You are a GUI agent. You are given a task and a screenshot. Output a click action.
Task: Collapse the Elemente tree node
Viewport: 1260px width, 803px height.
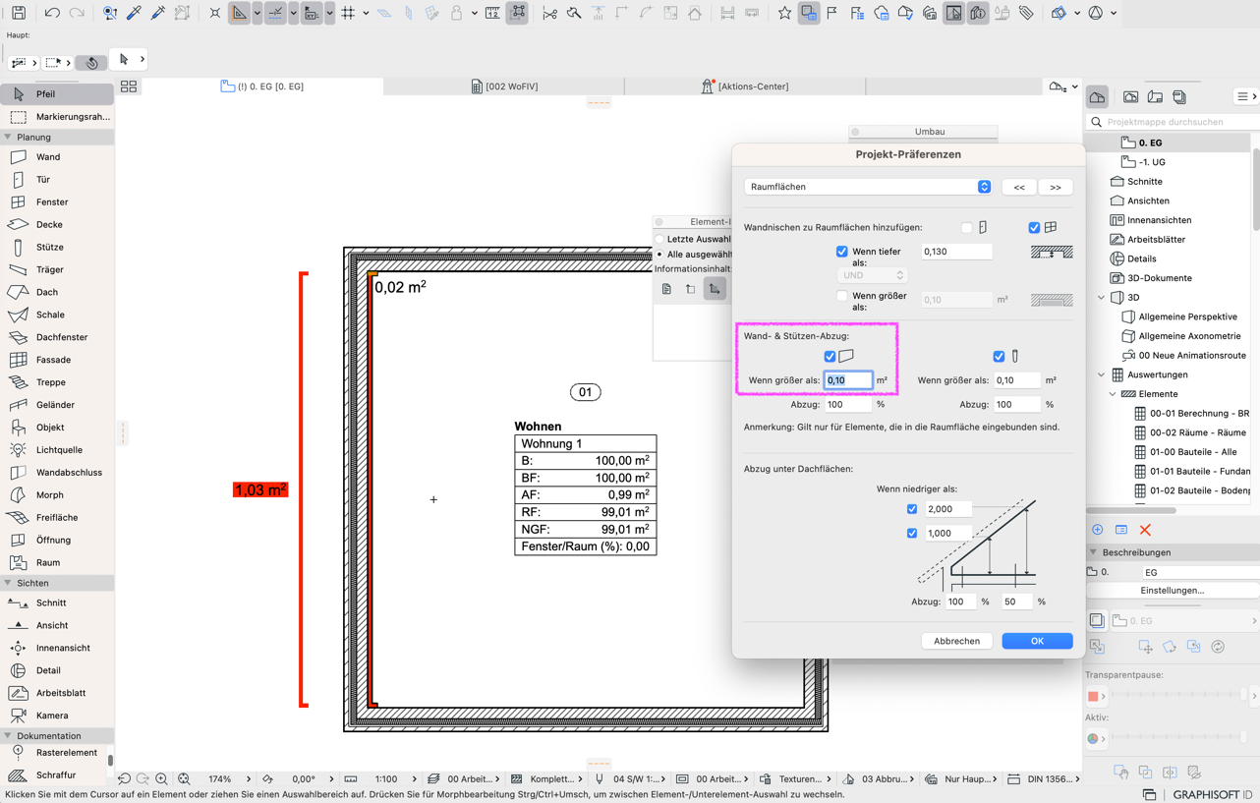point(1113,394)
